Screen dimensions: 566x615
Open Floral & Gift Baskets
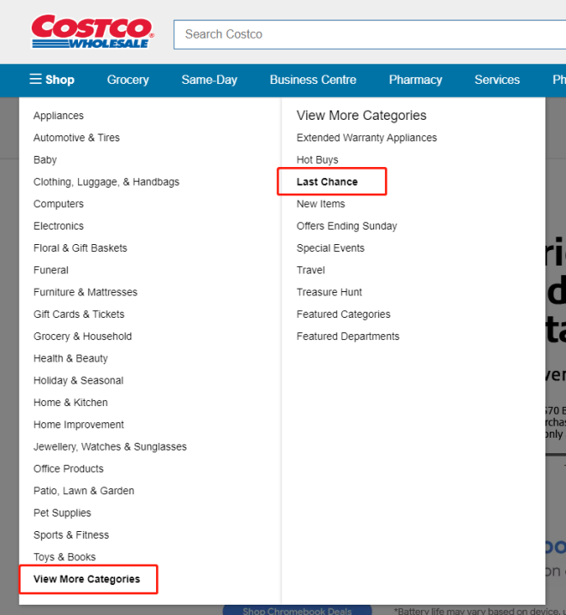(x=81, y=248)
